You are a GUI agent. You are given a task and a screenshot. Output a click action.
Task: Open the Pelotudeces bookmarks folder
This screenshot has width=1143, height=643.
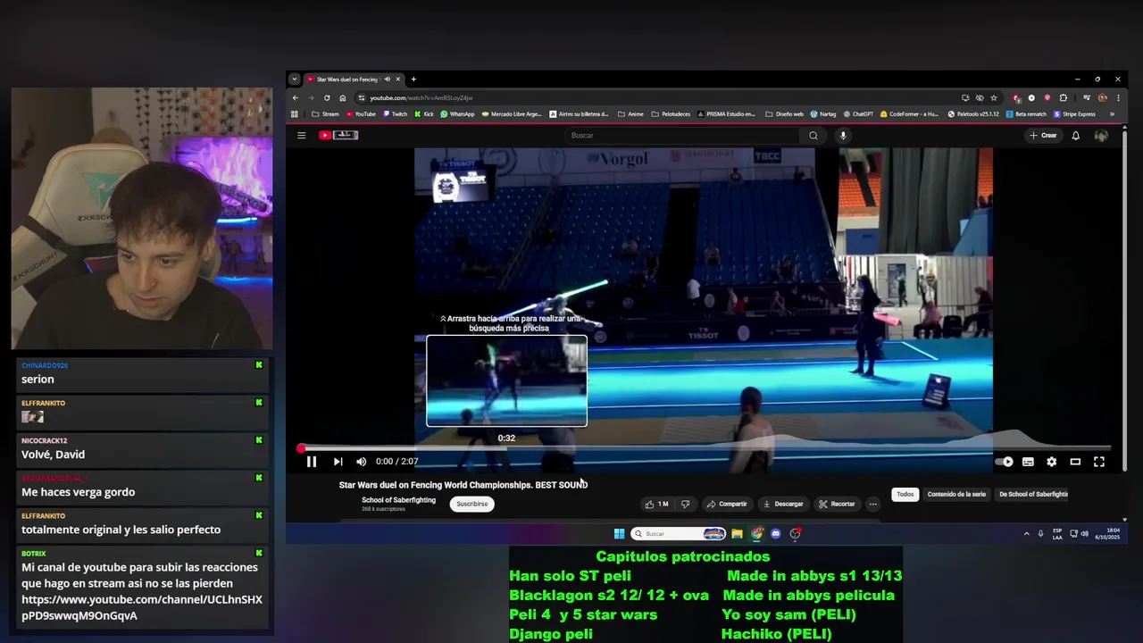[671, 114]
